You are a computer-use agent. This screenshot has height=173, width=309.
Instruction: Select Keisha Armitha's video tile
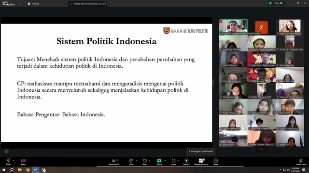pos(290,123)
